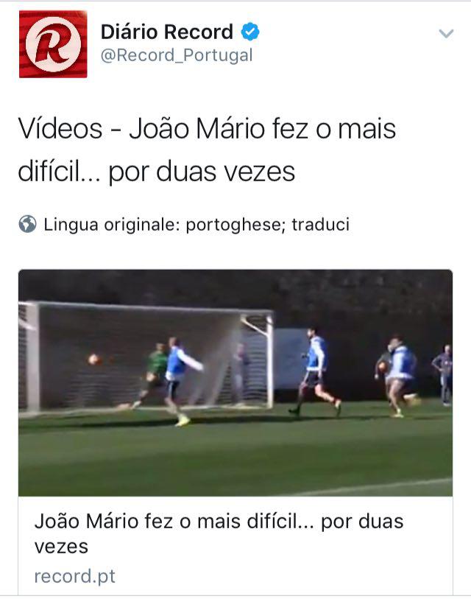Screen dimensions: 471x599
Task: Open the football training video thumbnail
Action: coord(235,383)
